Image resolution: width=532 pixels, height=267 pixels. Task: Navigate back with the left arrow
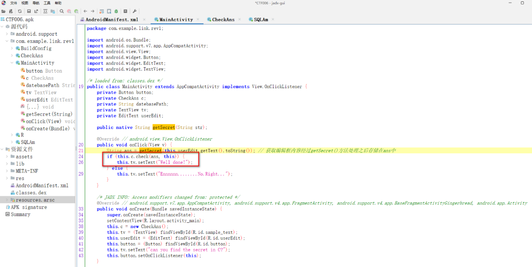pyautogui.click(x=85, y=11)
